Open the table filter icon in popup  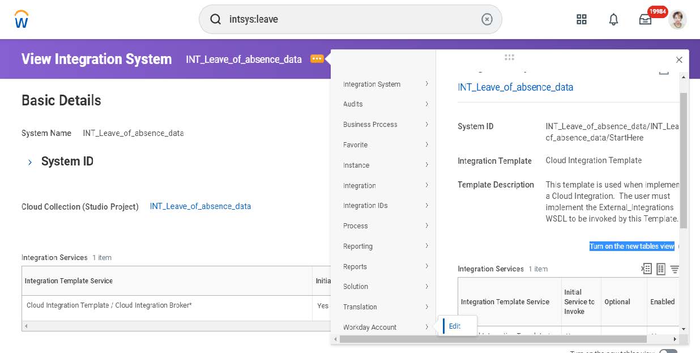point(675,269)
